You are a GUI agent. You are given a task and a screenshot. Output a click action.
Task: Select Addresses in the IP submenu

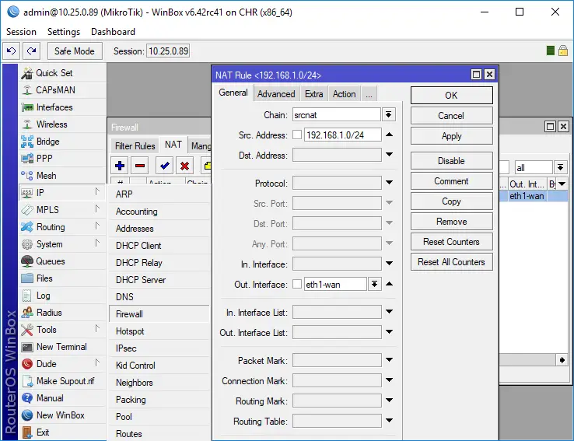159,229
